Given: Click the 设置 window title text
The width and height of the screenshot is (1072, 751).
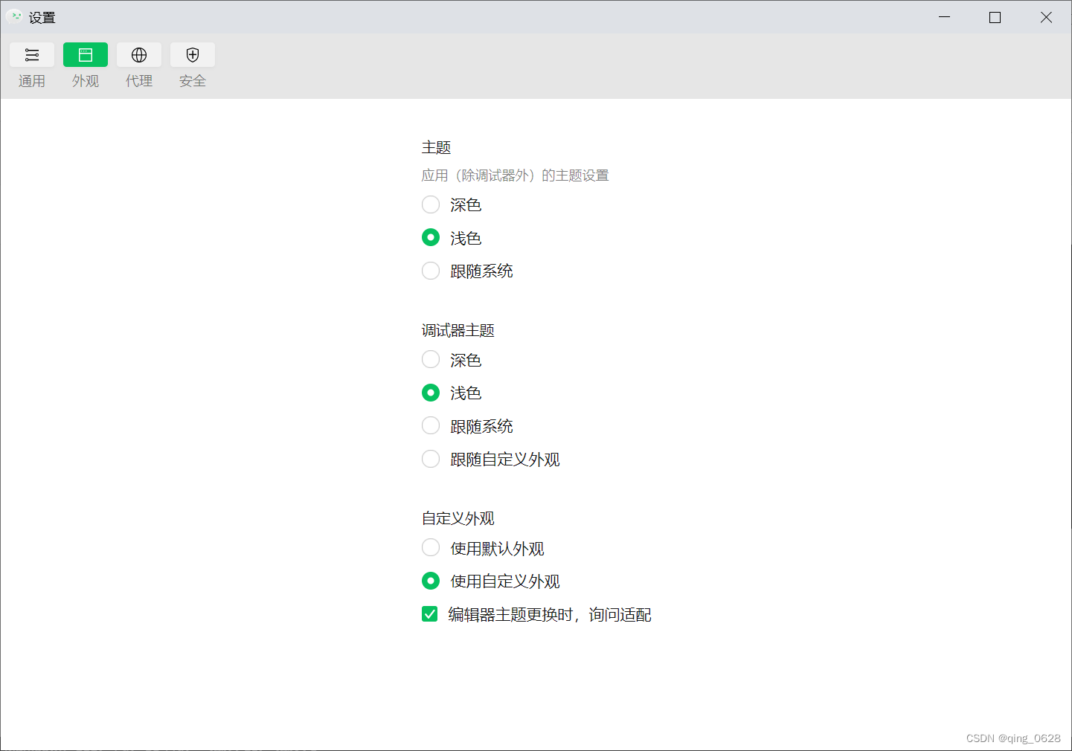Looking at the screenshot, I should click(x=42, y=17).
